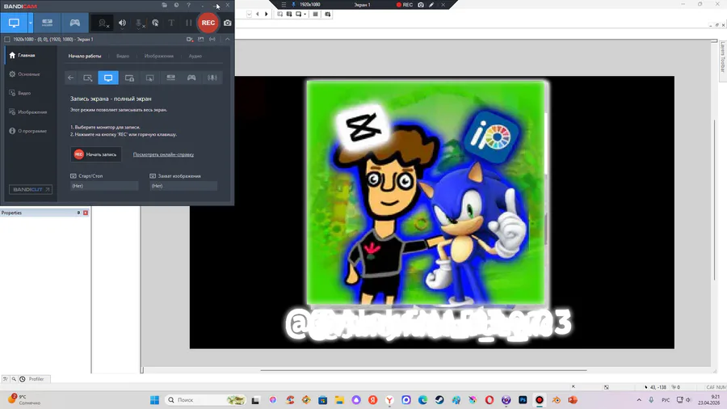Image resolution: width=727 pixels, height=409 pixels.
Task: Click camera icon on recording bar
Action: (x=421, y=5)
